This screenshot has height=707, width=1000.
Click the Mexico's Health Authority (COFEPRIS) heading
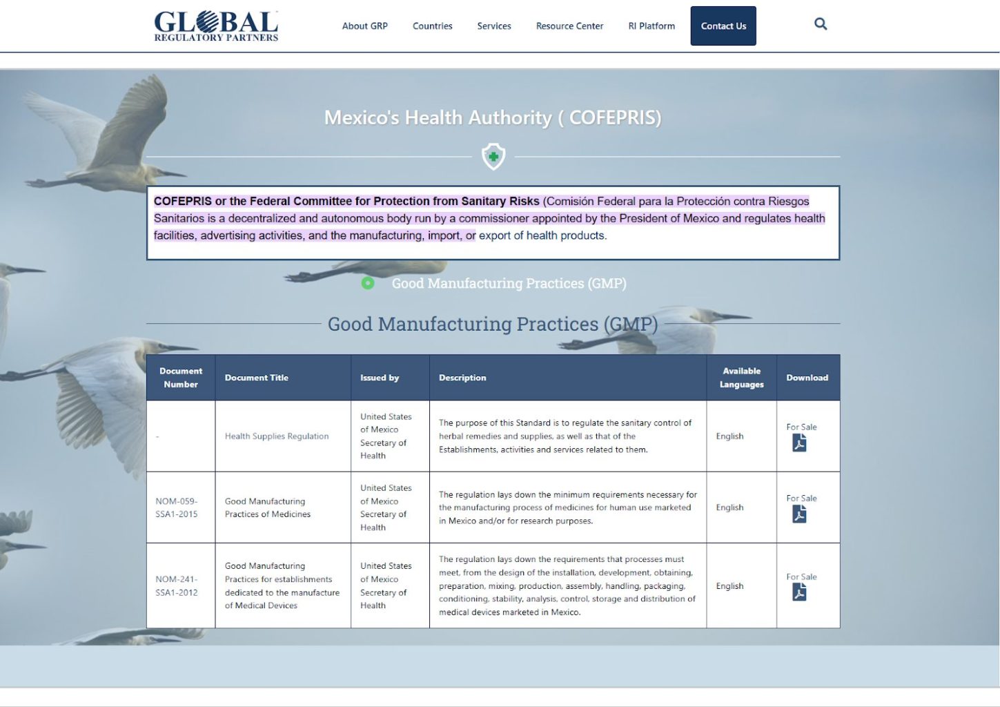493,117
